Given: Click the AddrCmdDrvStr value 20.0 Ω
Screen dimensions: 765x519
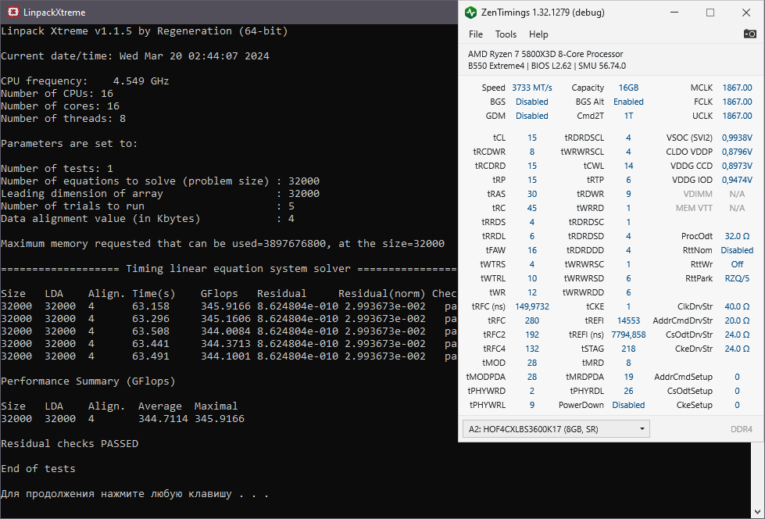Looking at the screenshot, I should point(737,320).
